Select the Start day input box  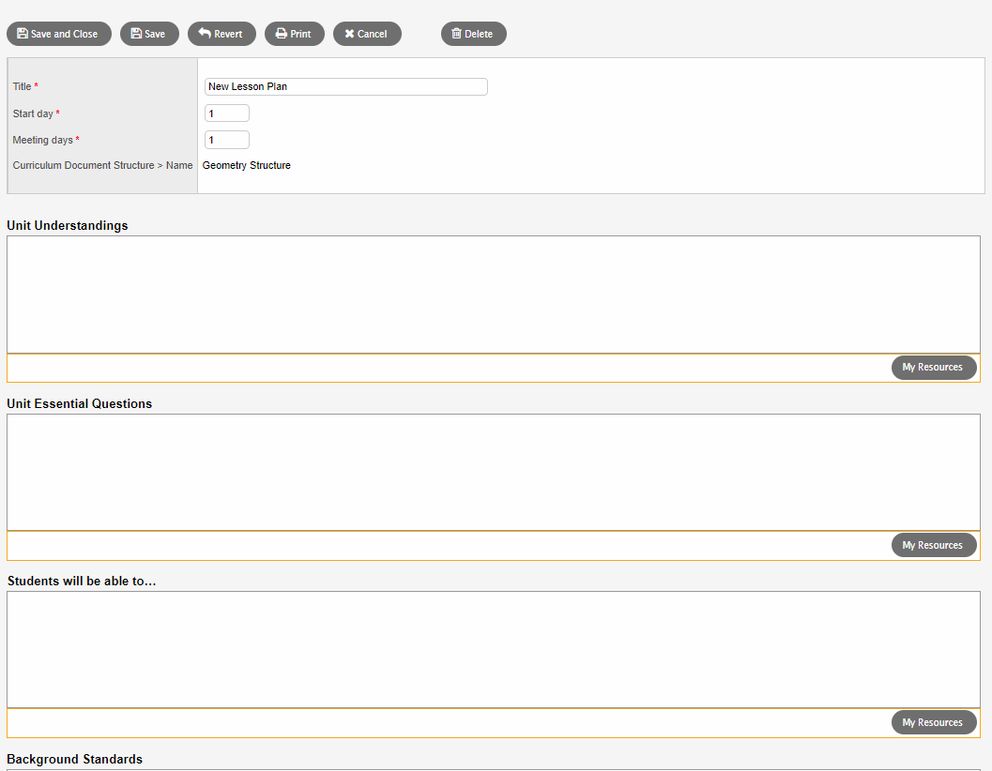click(x=226, y=113)
